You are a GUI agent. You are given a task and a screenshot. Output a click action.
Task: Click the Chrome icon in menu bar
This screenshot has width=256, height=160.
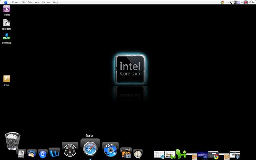[222, 2]
